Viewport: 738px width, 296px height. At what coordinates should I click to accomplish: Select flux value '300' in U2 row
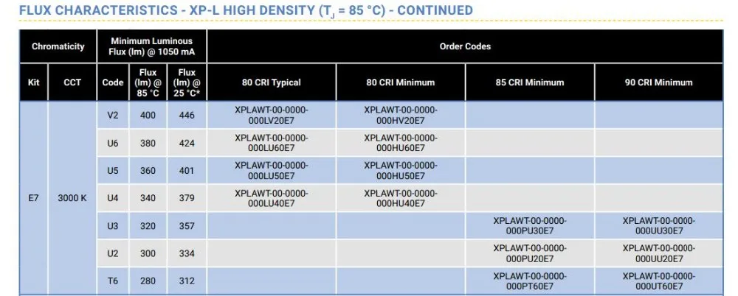tap(148, 254)
